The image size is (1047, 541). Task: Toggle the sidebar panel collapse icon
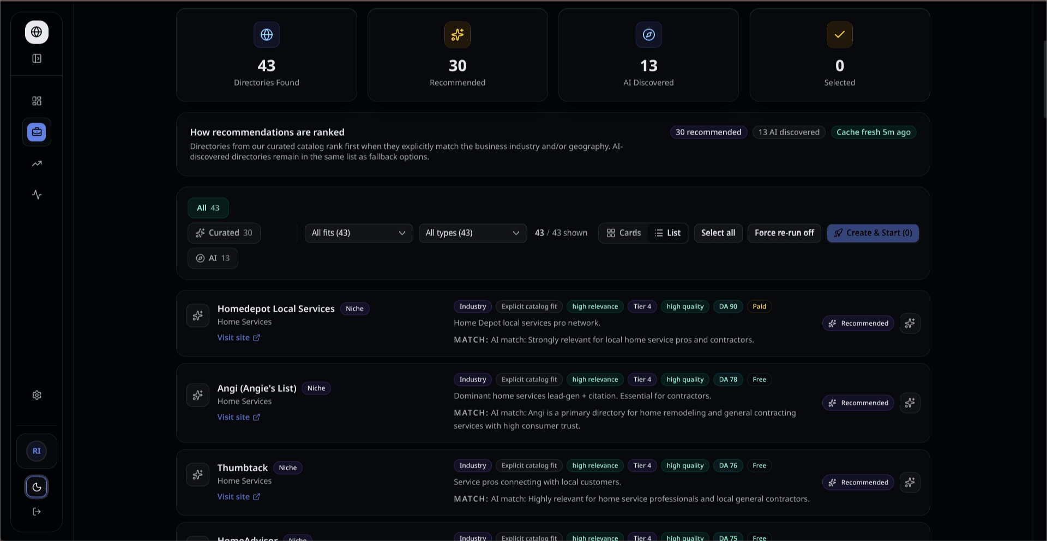point(37,58)
